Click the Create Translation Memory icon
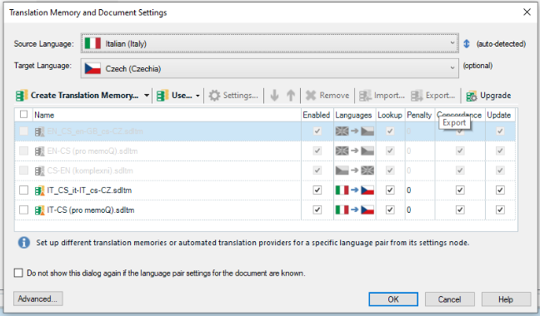The image size is (540, 316). 22,96
